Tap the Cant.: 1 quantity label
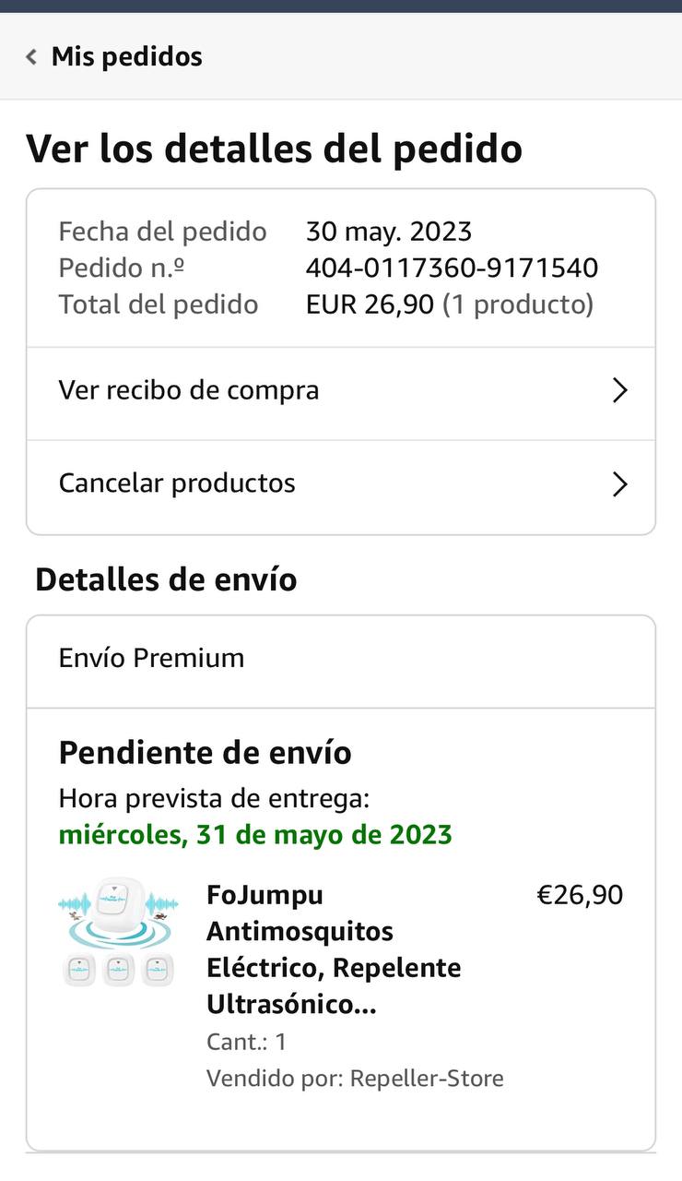This screenshot has height=1181, width=682. (x=246, y=1042)
